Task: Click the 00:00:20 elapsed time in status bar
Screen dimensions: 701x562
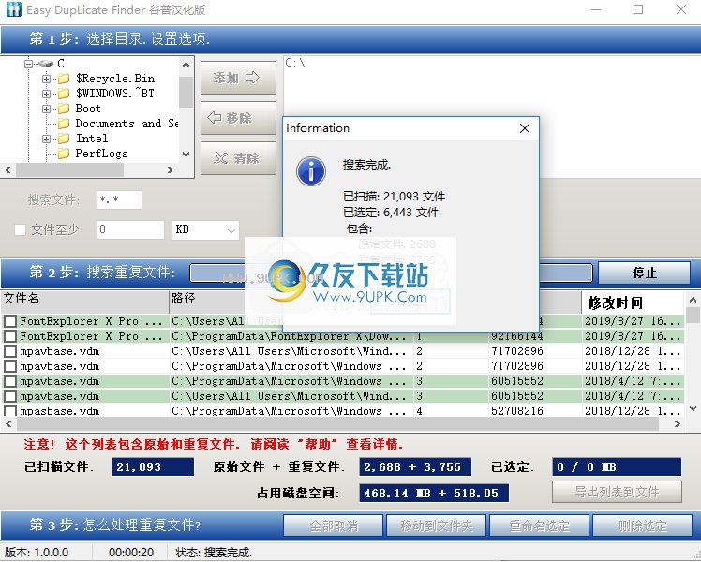Action: tap(131, 553)
